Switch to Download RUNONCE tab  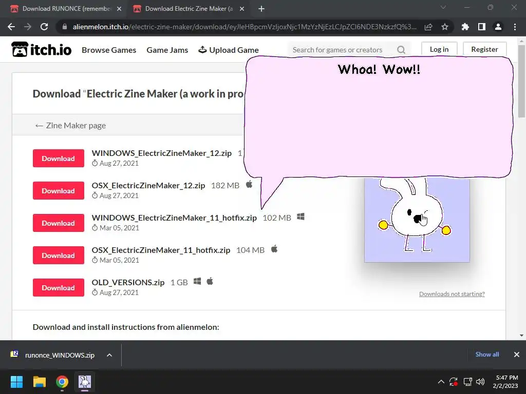(x=65, y=9)
